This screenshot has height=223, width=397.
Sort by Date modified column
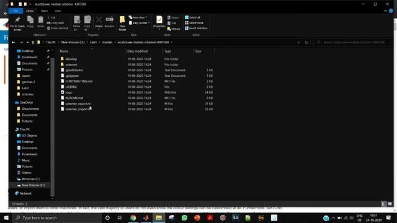144,51
